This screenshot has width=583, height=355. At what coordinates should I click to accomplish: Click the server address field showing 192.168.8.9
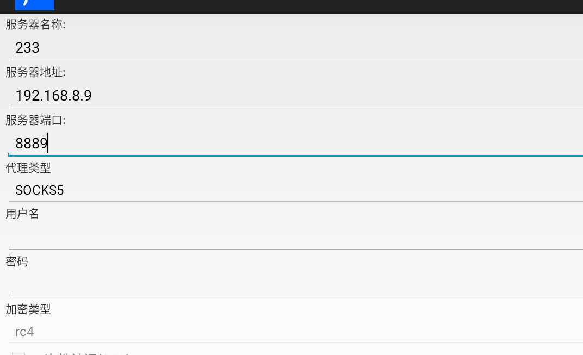(x=294, y=96)
